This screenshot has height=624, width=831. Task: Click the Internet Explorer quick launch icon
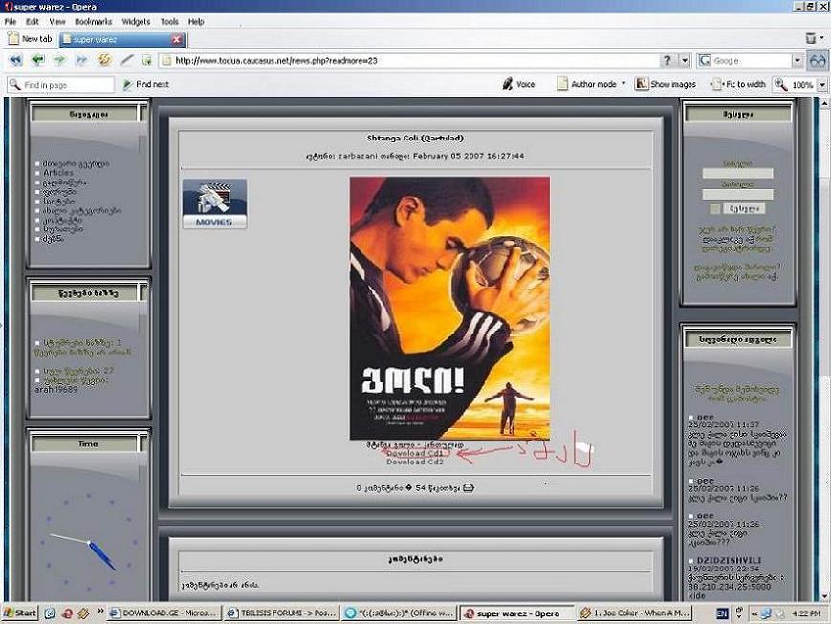point(50,613)
